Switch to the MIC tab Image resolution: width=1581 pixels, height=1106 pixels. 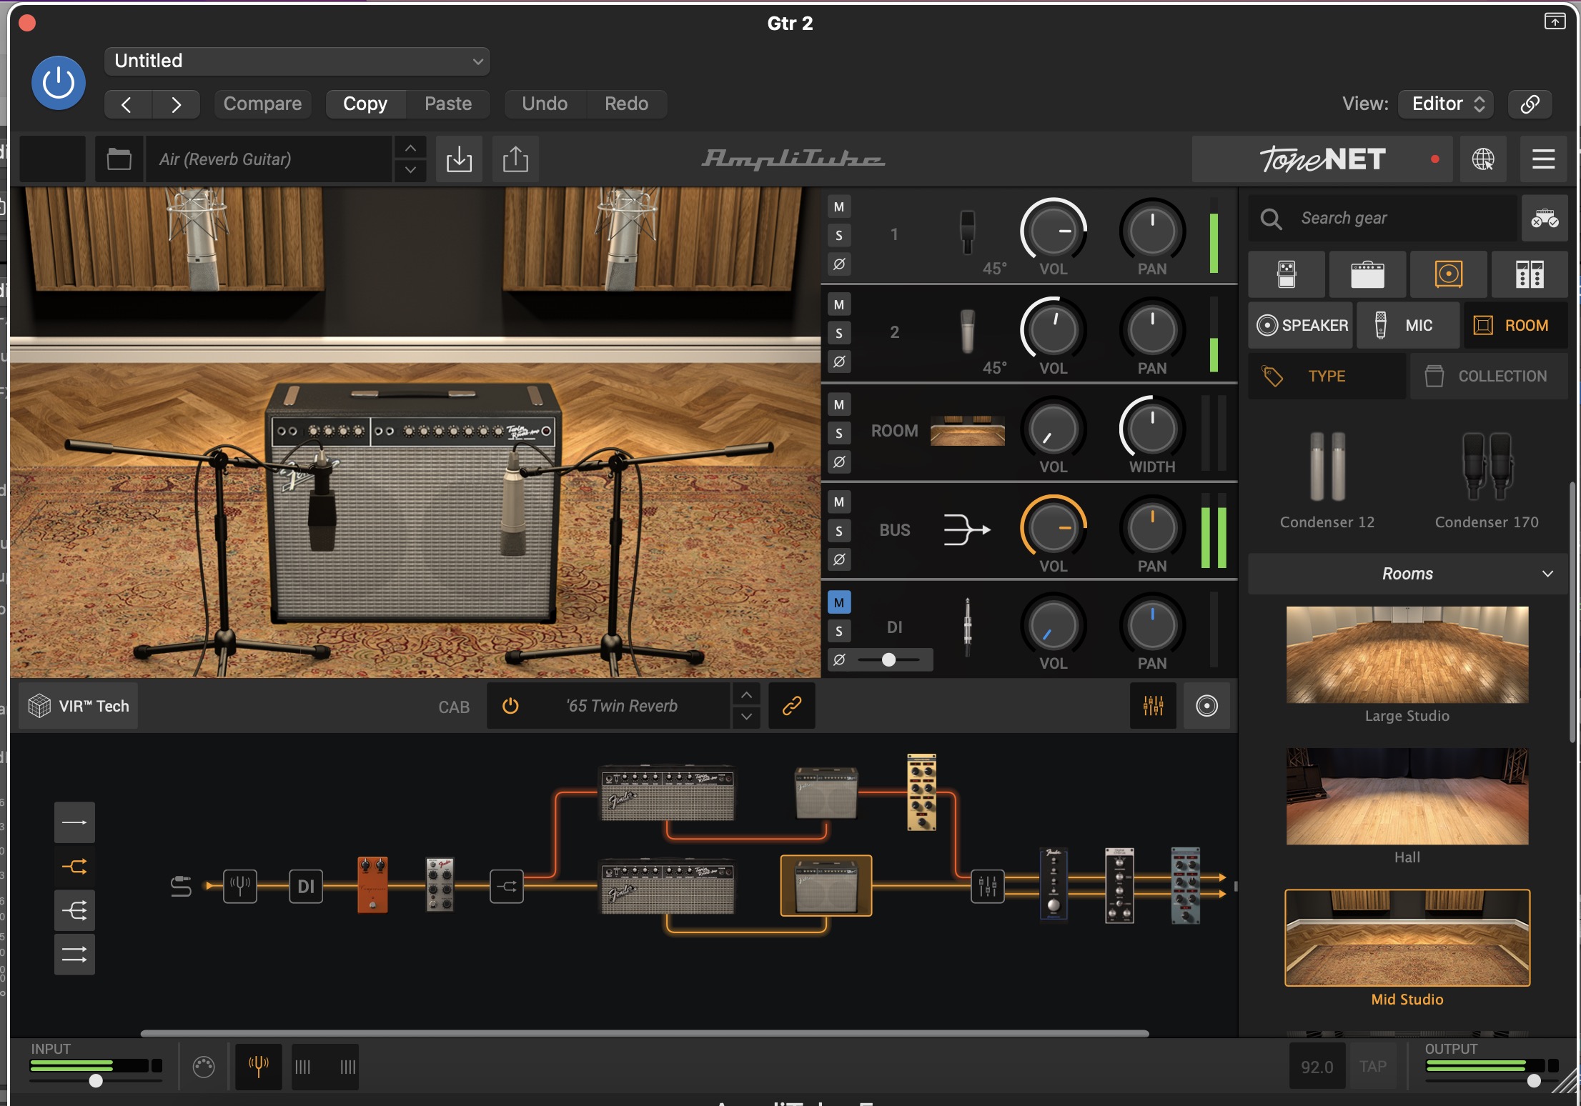1408,325
